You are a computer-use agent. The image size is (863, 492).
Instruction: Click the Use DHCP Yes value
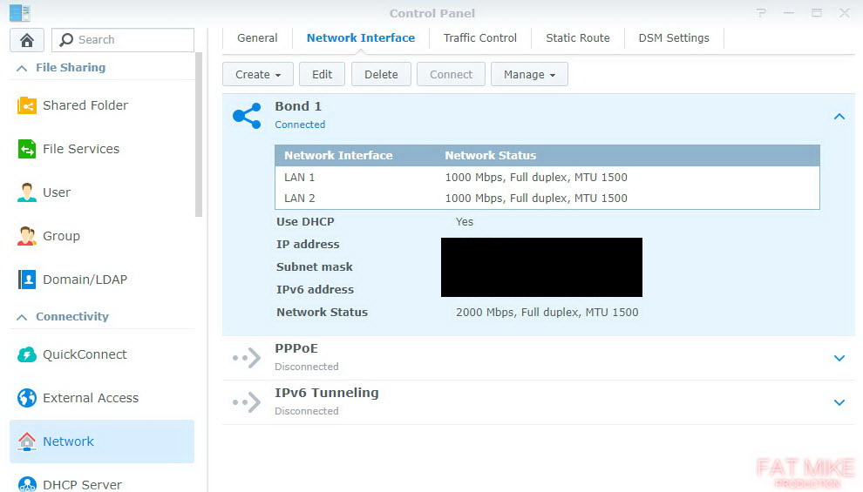(465, 221)
